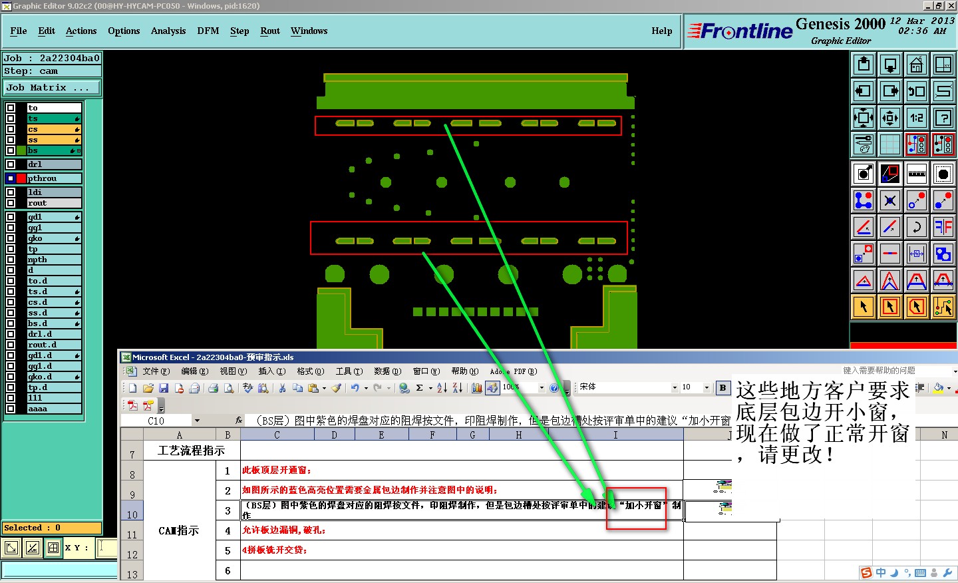The width and height of the screenshot is (958, 583).
Task: Click the question mark help icon
Action: click(x=943, y=118)
